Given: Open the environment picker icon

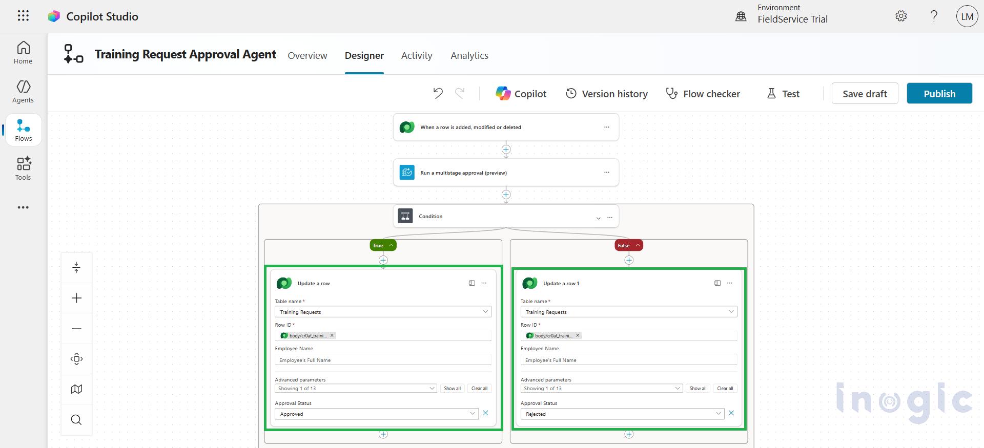Looking at the screenshot, I should pos(741,16).
